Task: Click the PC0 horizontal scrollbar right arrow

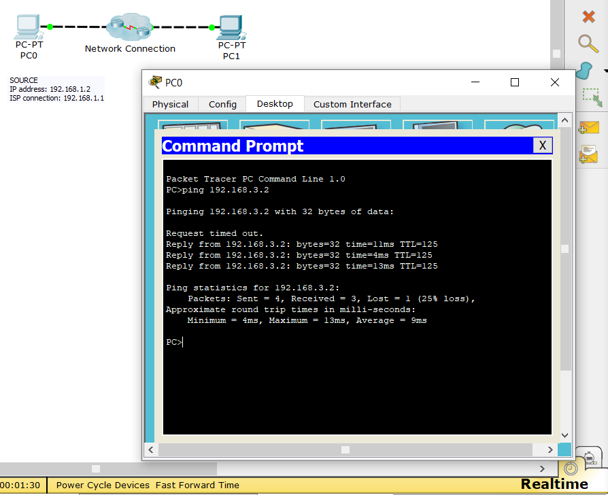Action: point(550,449)
